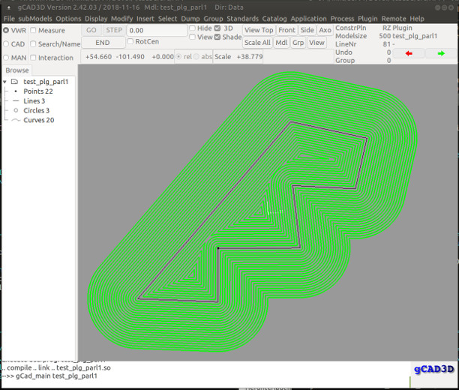Open the Modify menu
The image size is (459, 390).
point(121,19)
